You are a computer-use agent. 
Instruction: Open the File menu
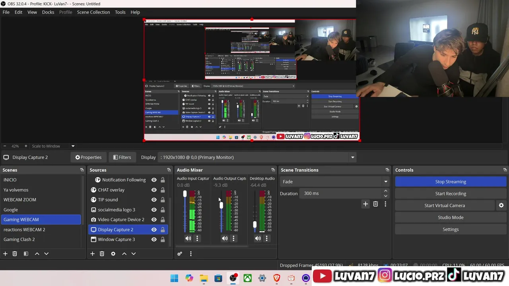coord(6,12)
